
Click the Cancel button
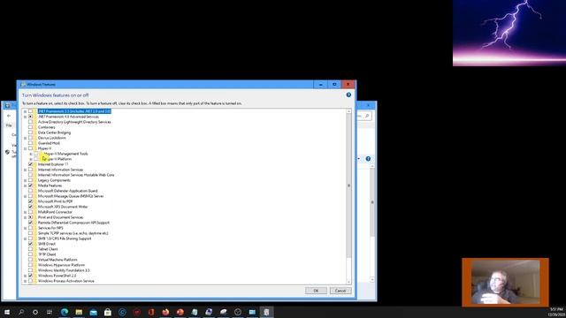(340, 291)
